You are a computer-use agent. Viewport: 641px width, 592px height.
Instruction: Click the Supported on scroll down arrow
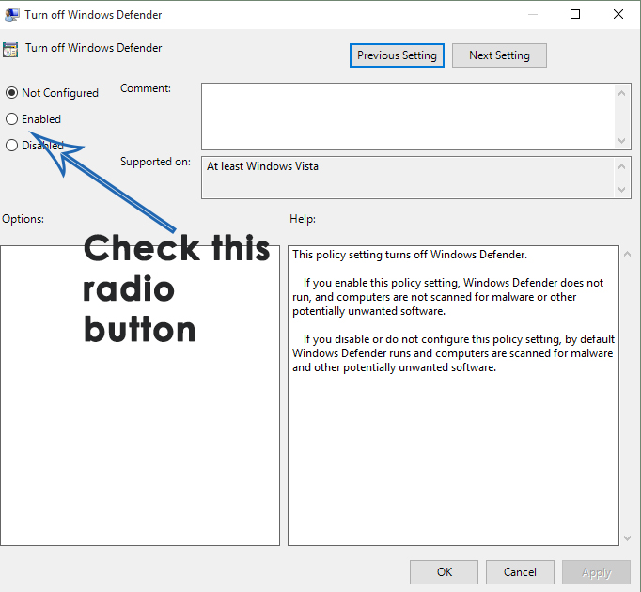coord(621,189)
